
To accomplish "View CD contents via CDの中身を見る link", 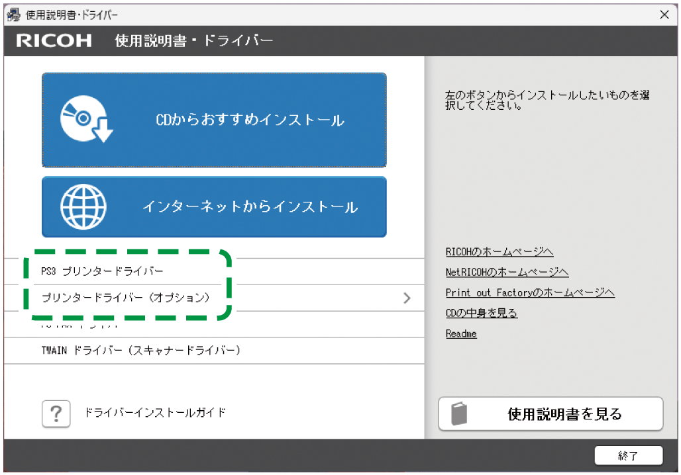I will (x=482, y=313).
